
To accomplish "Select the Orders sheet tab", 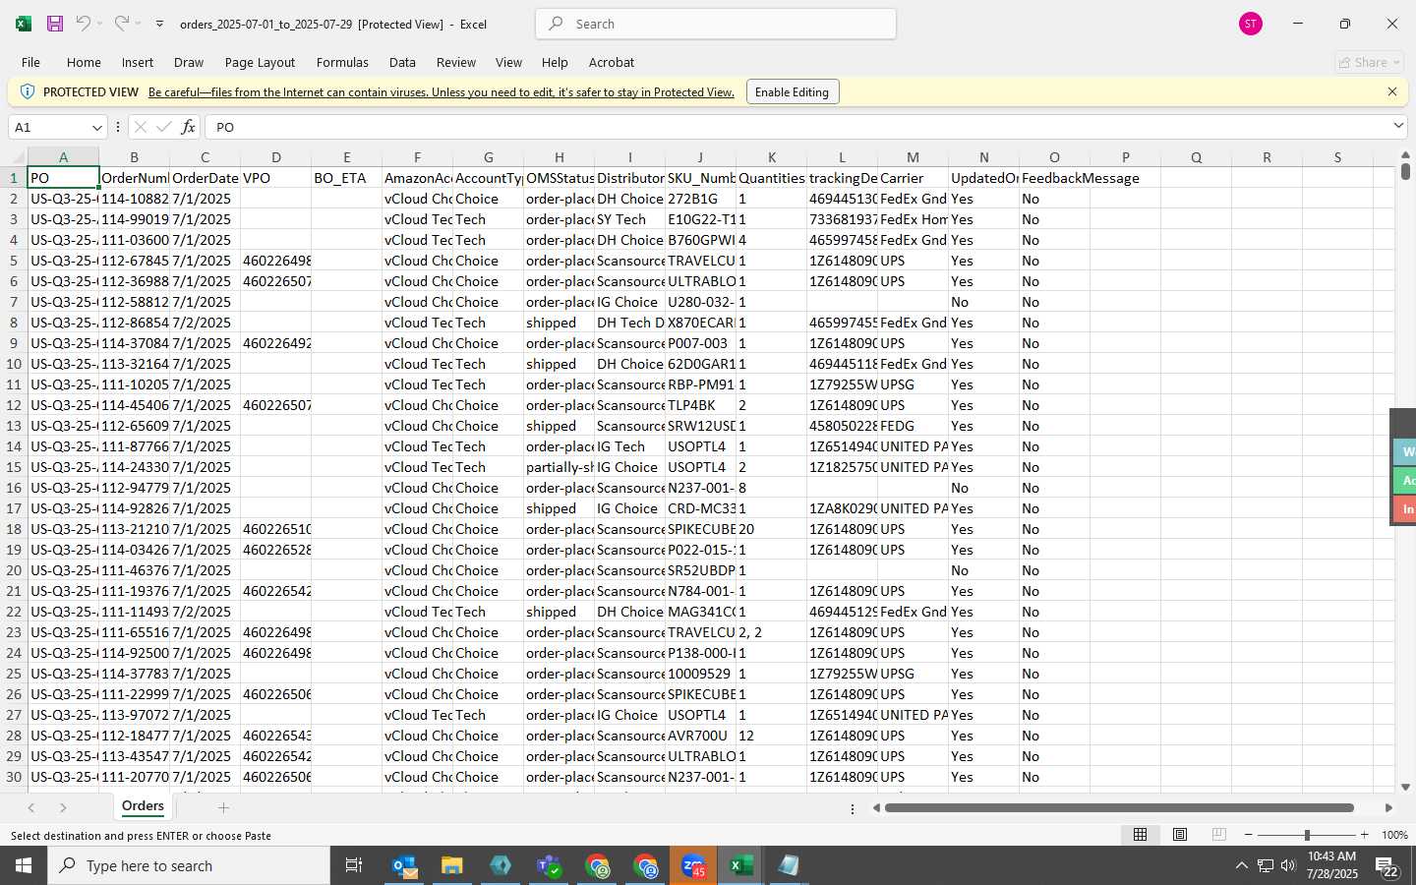I will click(143, 806).
